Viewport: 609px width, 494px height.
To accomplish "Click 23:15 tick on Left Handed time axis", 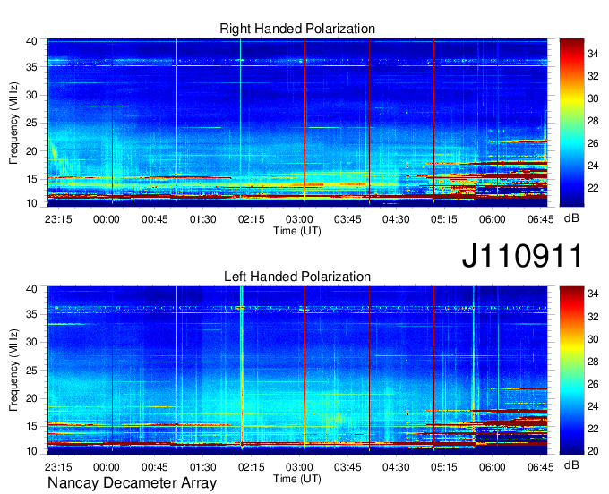I will pyautogui.click(x=58, y=467).
